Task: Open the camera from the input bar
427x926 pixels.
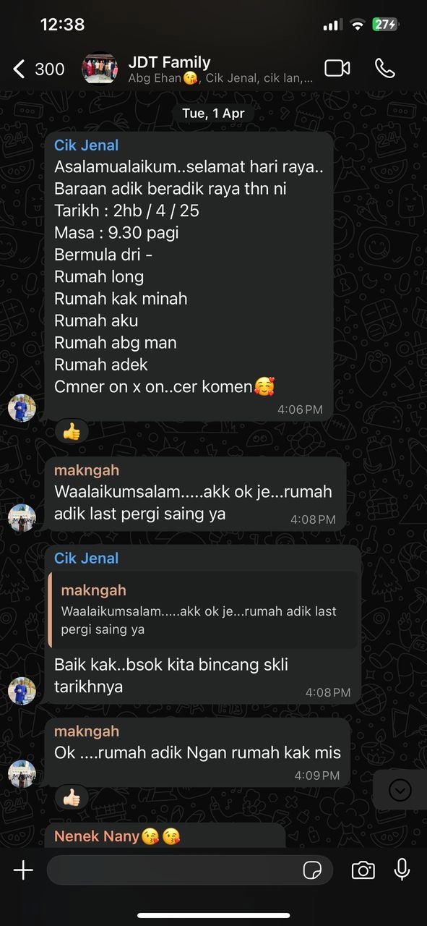Action: [363, 870]
